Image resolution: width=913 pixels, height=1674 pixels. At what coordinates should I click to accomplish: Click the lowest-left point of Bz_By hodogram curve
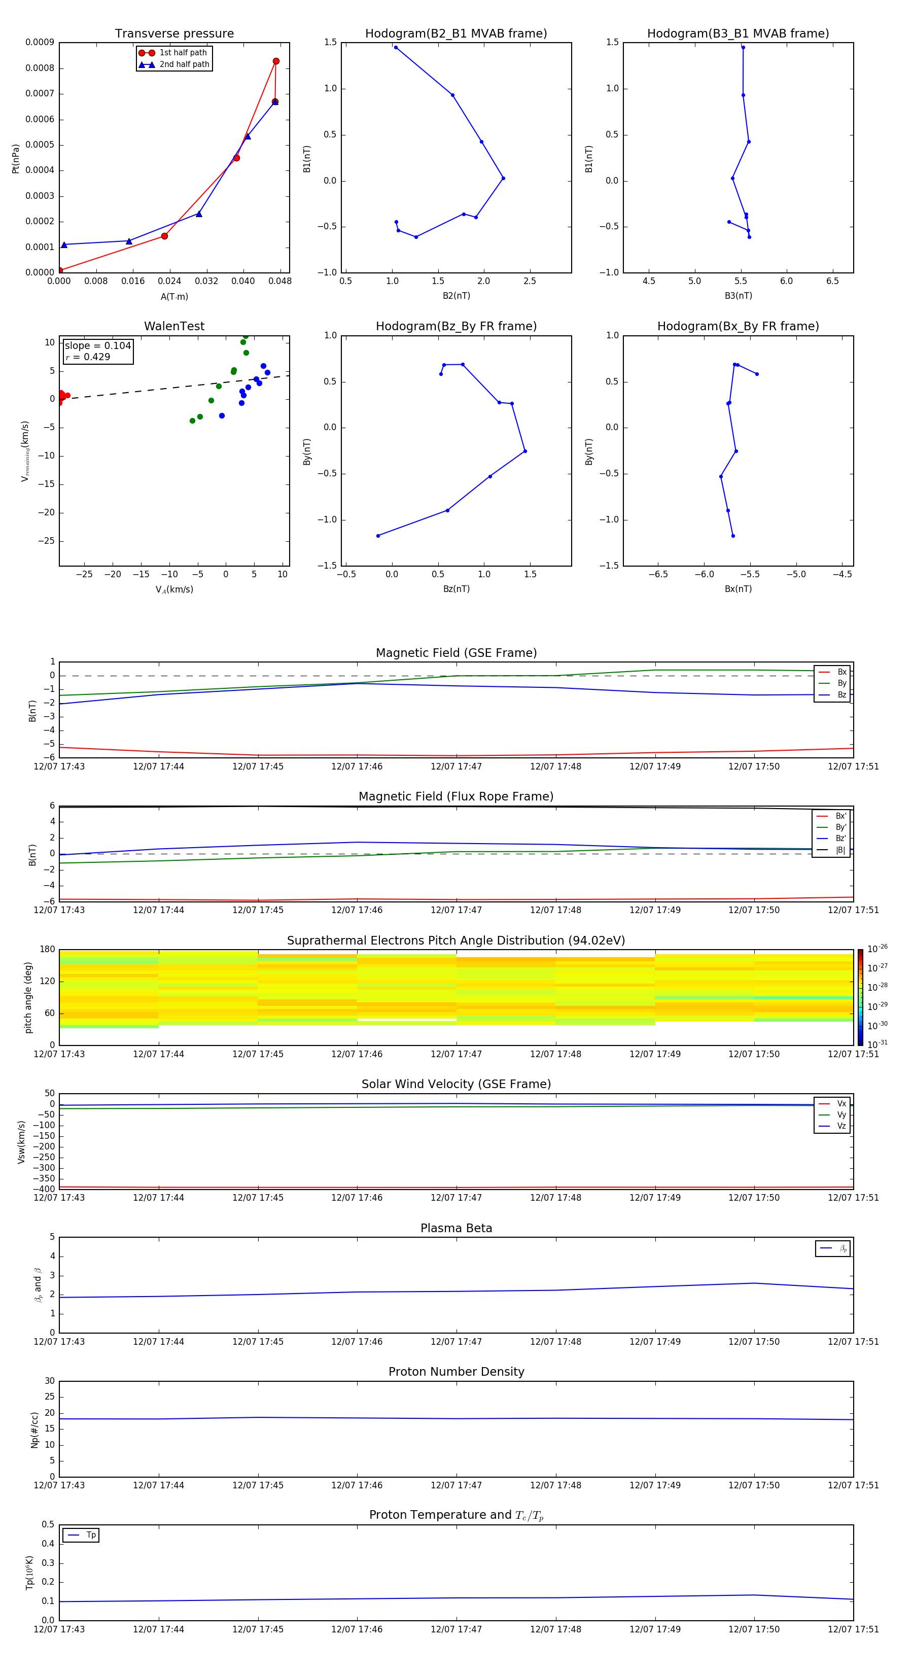tap(378, 536)
